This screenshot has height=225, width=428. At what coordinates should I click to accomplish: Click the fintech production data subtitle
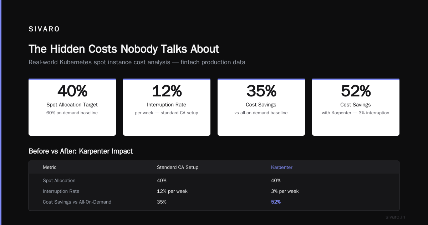137,62
